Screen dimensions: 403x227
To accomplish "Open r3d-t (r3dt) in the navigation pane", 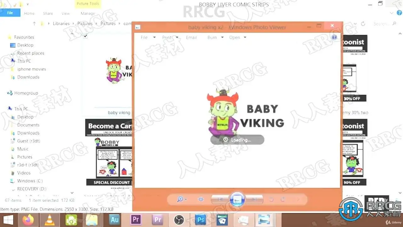I will click(28, 165).
